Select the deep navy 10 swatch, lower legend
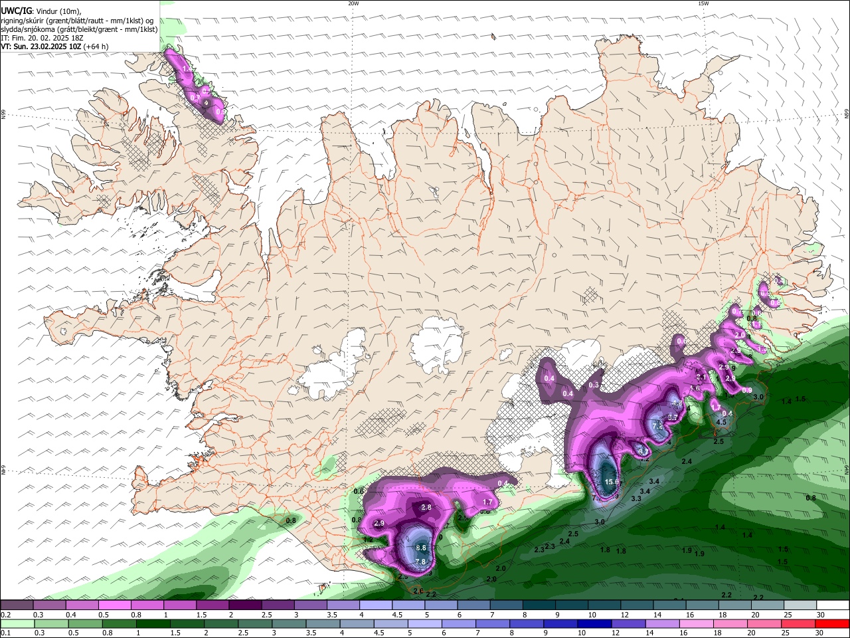Image resolution: width=850 pixels, height=638 pixels. coord(595,623)
